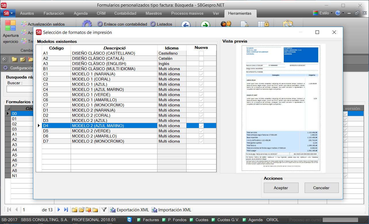Toggle Nueva checkbox for A1 Castellano row
Screen dimensions: 369x224
pyautogui.click(x=201, y=53)
